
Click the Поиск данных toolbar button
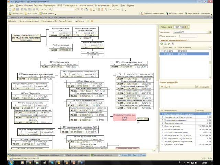pos(47,13)
